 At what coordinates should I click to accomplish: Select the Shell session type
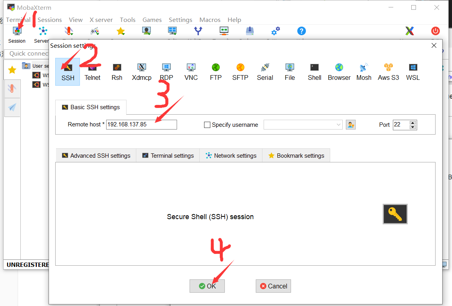coord(314,72)
